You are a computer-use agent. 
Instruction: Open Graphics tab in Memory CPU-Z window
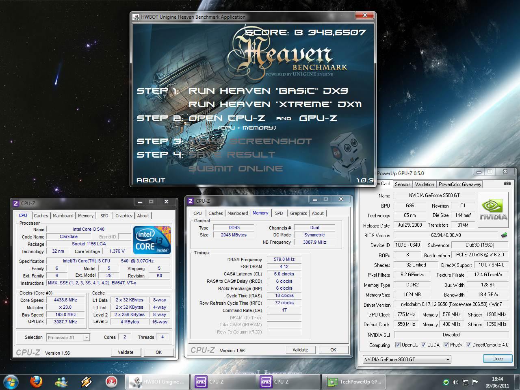298,213
